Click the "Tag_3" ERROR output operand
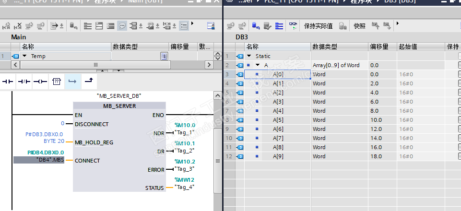Screen dimensions: 461x211 [185, 169]
